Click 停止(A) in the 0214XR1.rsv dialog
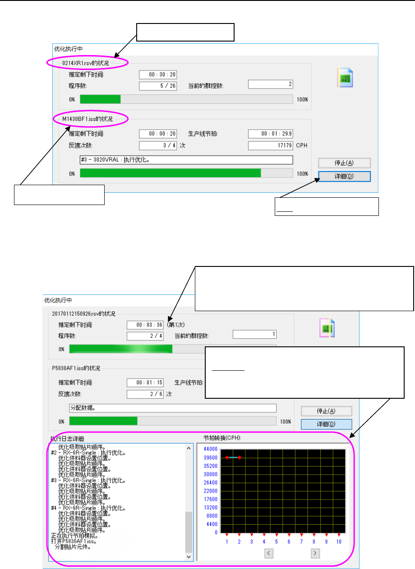 click(x=344, y=163)
